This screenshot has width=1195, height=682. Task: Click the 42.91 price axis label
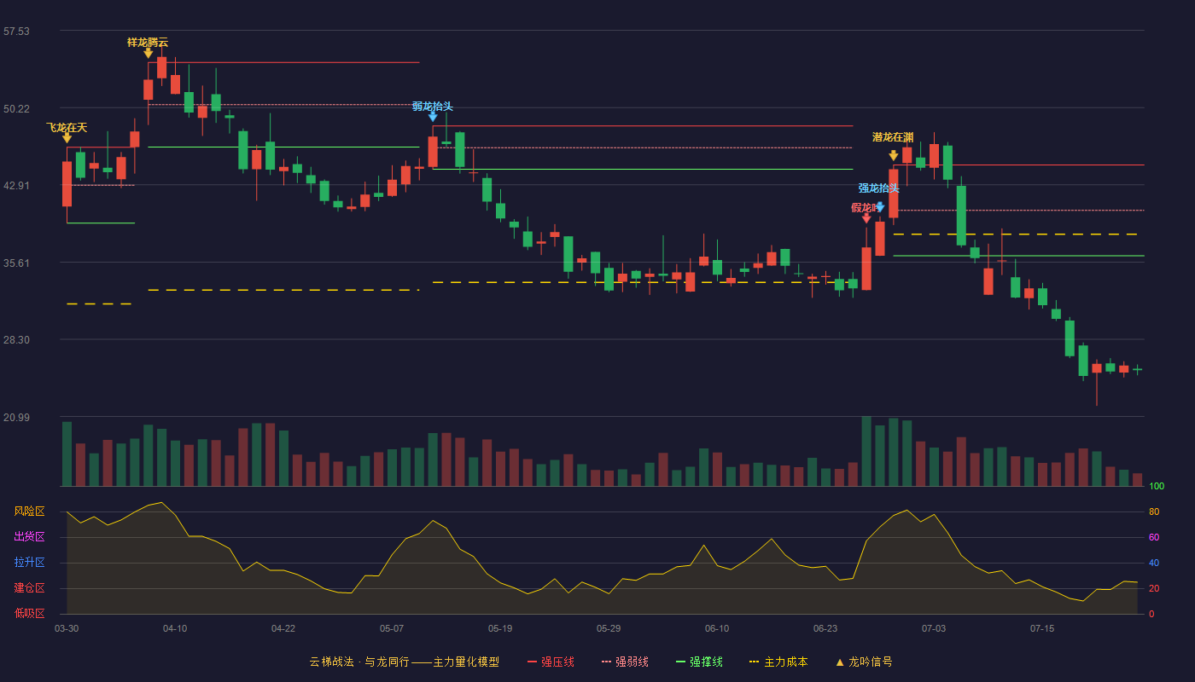coord(16,186)
